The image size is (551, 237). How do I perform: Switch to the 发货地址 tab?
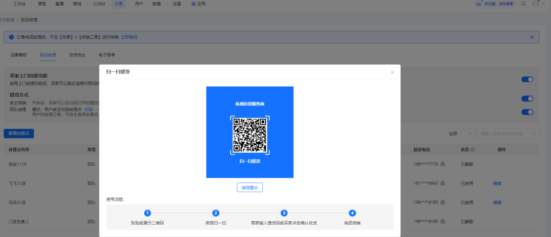(x=78, y=55)
